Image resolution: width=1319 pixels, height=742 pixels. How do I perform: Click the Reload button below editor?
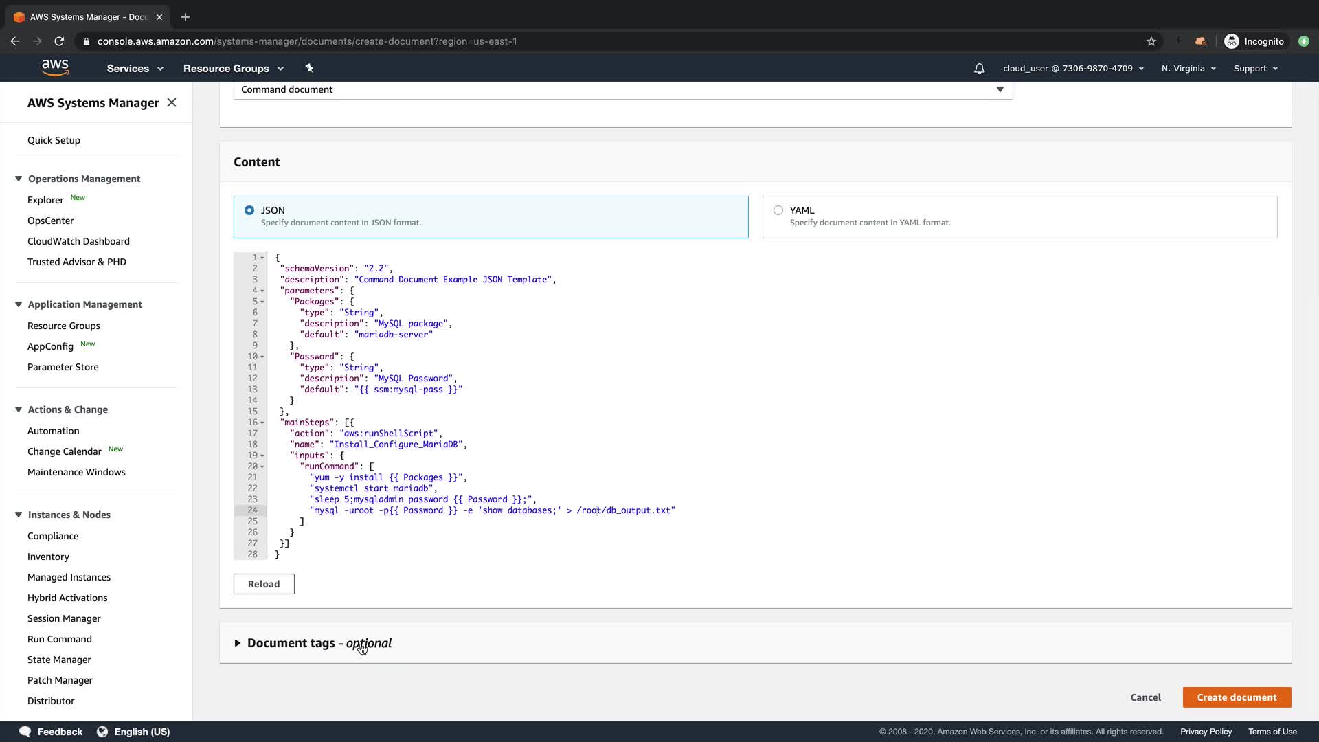[264, 584]
